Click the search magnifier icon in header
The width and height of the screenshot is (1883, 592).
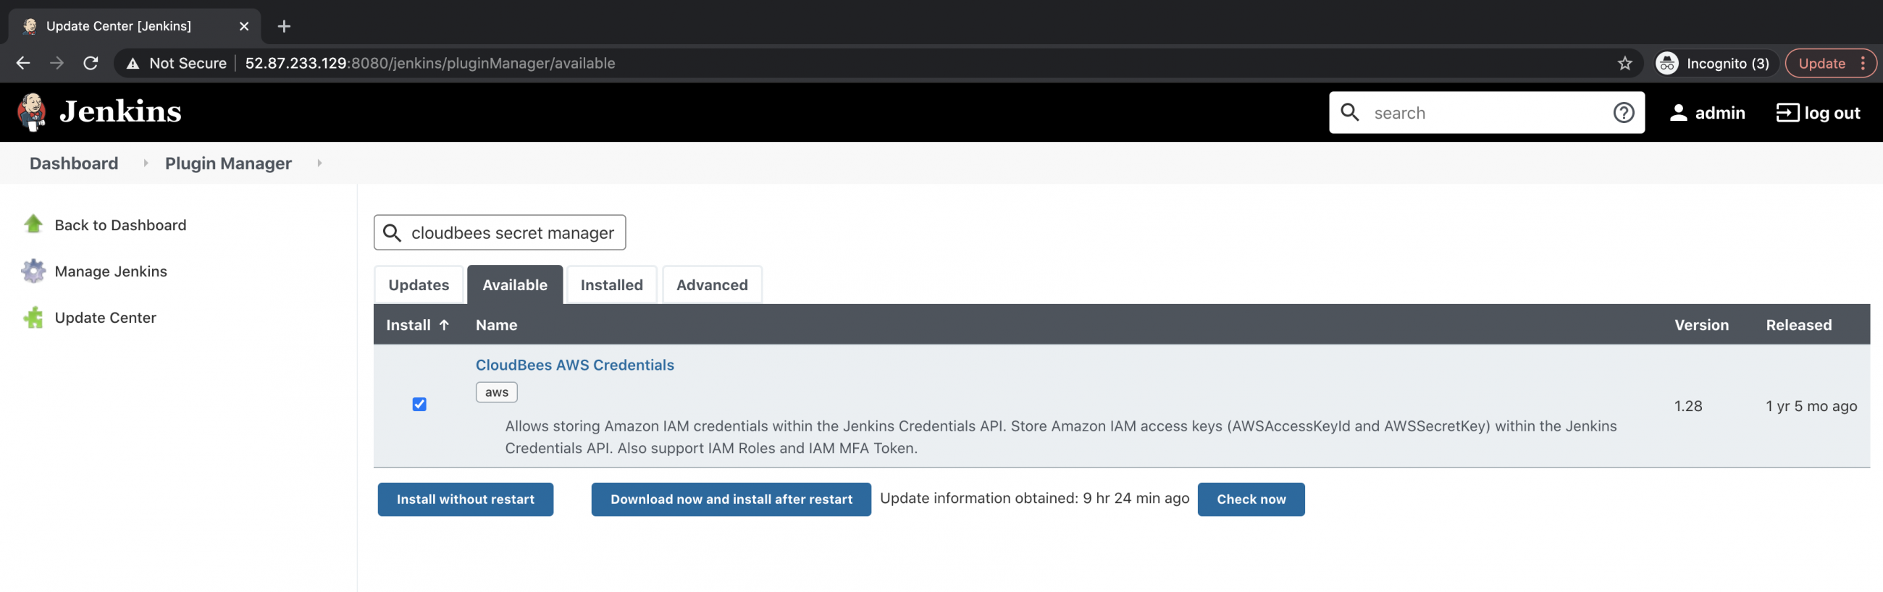pyautogui.click(x=1349, y=113)
